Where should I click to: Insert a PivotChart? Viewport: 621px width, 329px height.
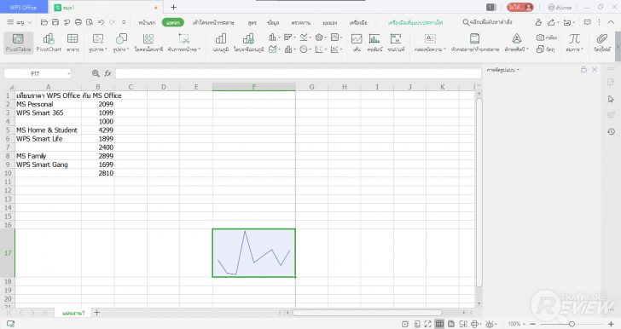49,43
